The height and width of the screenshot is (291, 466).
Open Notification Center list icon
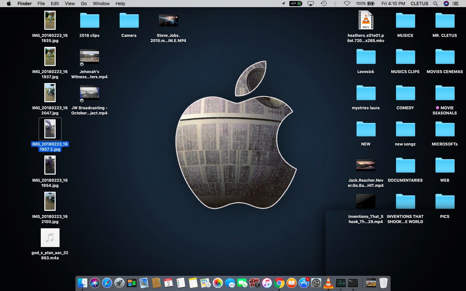click(x=456, y=4)
